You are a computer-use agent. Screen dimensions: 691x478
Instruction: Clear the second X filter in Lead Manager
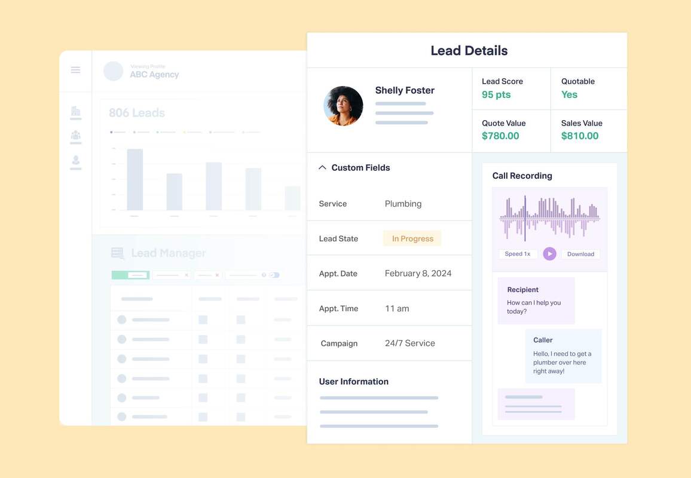point(217,275)
